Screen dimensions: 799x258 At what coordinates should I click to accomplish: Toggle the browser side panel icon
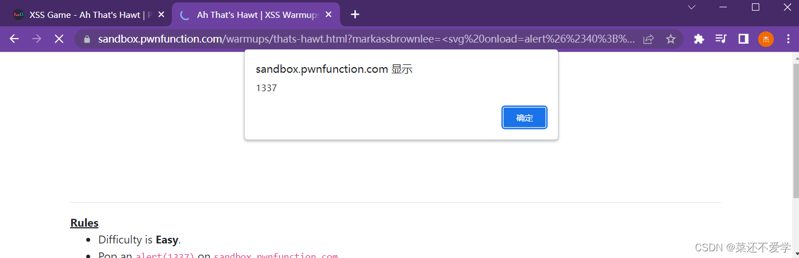point(744,39)
